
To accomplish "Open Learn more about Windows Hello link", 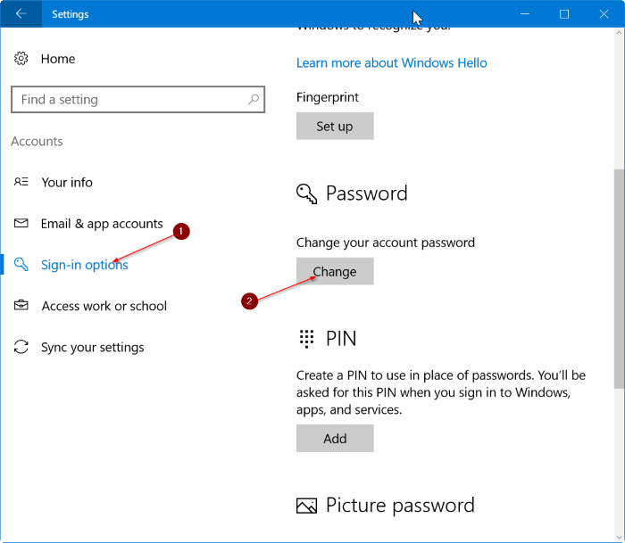I will pyautogui.click(x=391, y=63).
